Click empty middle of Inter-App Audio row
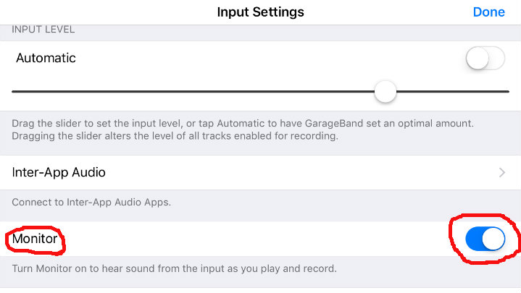This screenshot has height=293, width=521. (x=299, y=173)
